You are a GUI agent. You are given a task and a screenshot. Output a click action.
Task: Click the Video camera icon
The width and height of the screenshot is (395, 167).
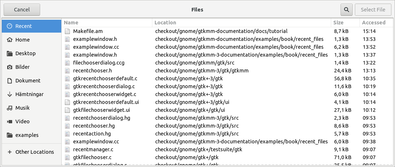[10, 121]
